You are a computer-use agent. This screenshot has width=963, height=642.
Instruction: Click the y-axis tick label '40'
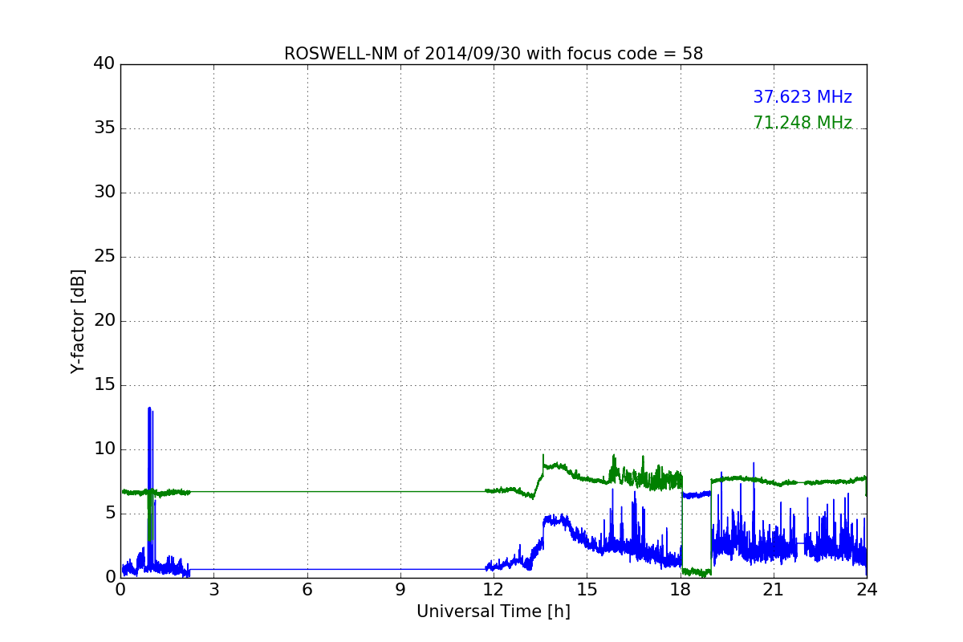pyautogui.click(x=104, y=64)
